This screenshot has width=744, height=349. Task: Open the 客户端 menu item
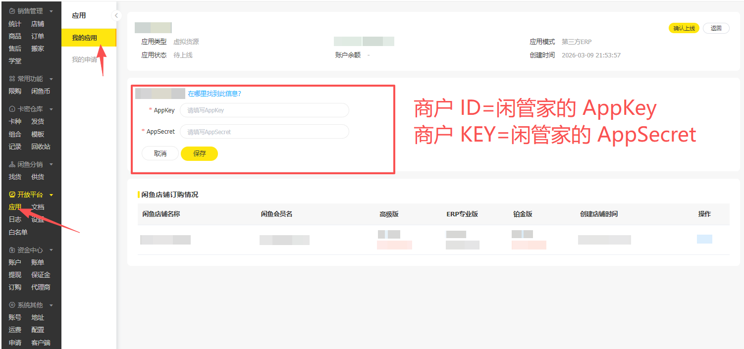click(41, 343)
